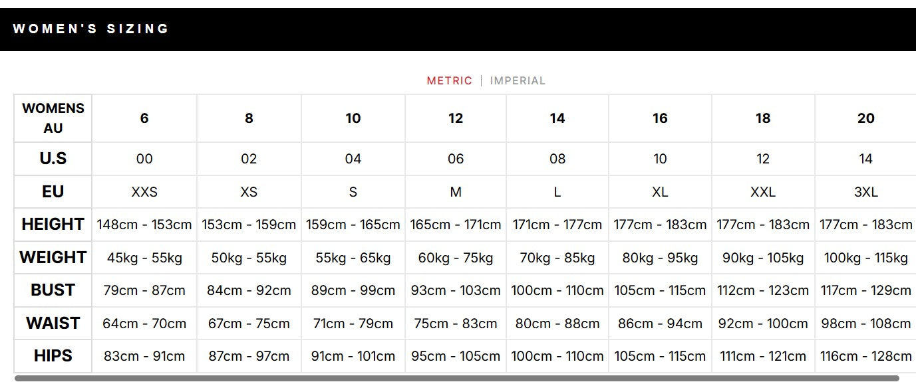This screenshot has width=916, height=382.
Task: Click the 92cm - 100cm waist cell
Action: click(x=763, y=324)
